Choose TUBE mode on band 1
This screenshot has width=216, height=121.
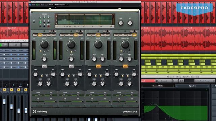pyautogui.click(x=40, y=35)
